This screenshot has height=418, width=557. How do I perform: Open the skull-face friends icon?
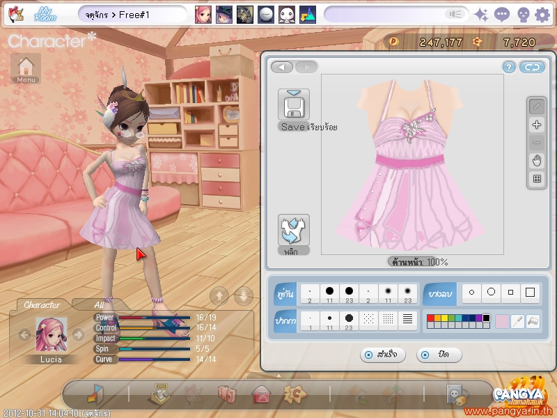[x=524, y=15]
